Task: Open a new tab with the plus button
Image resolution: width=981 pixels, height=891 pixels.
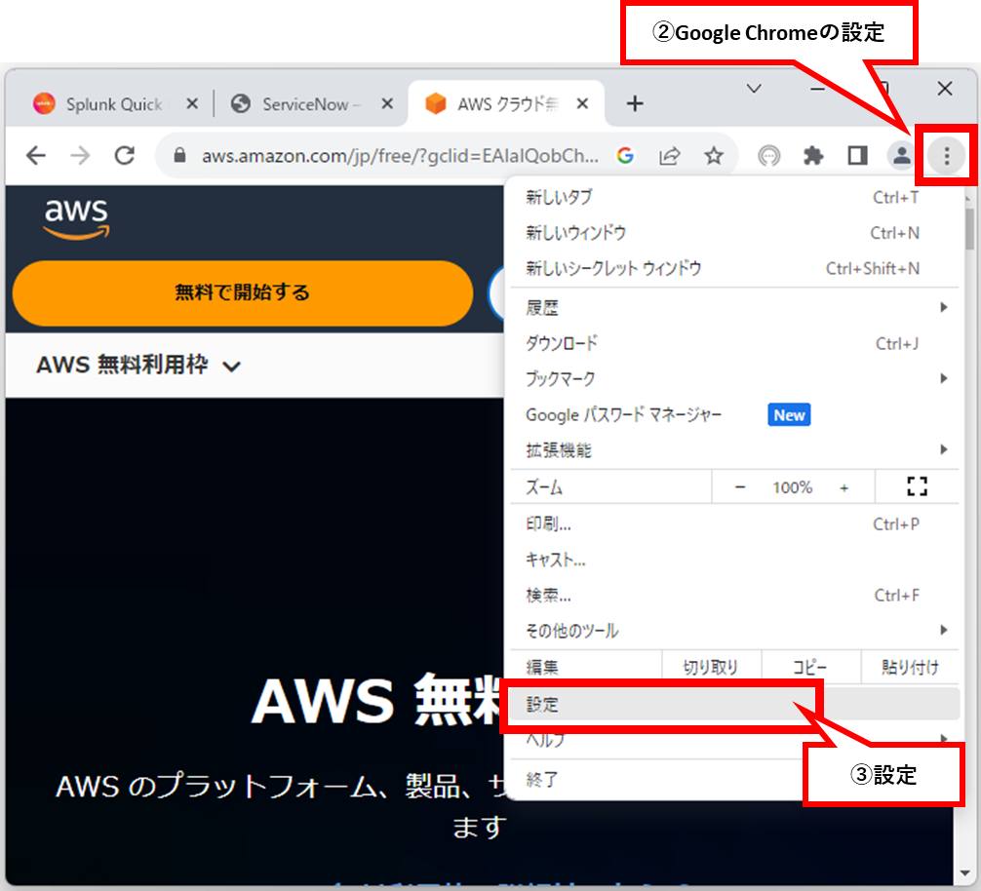Action: tap(635, 103)
